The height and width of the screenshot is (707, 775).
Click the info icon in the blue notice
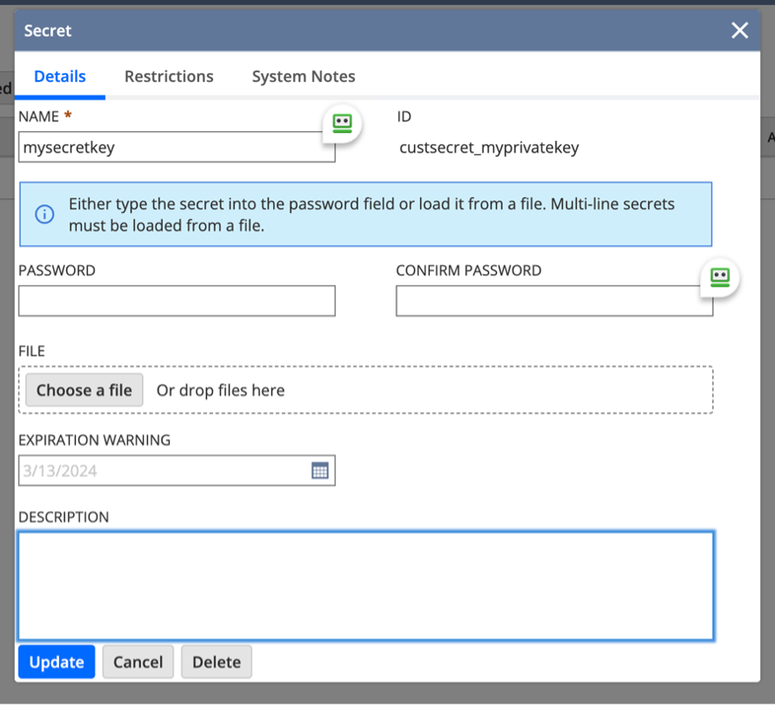[45, 215]
